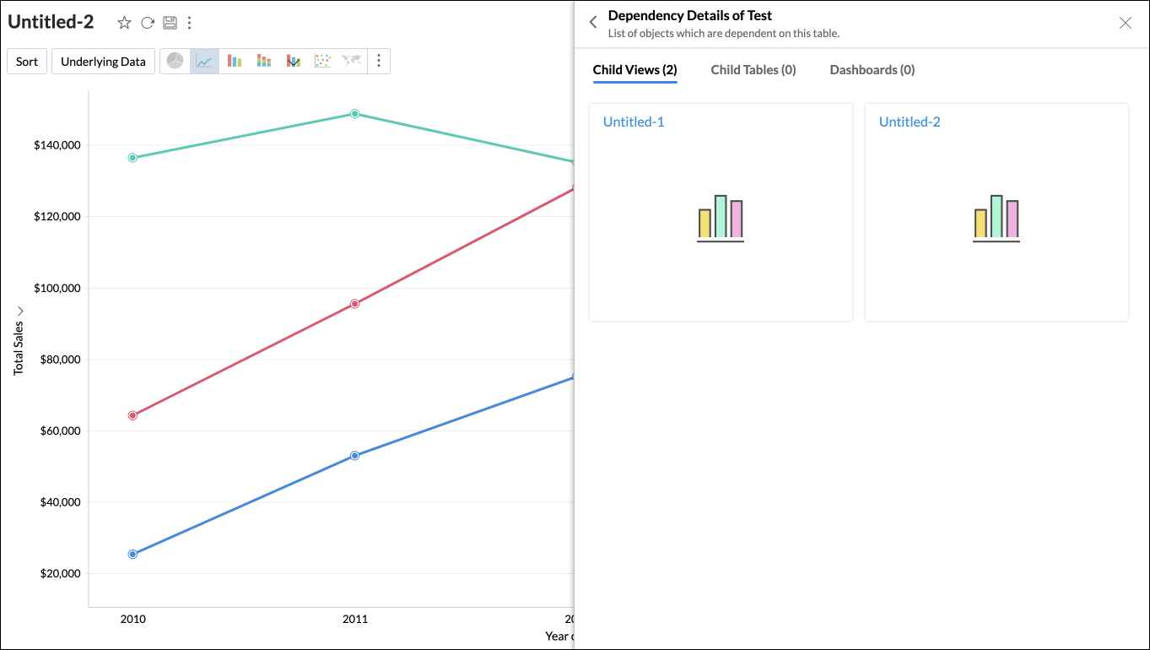Click the refresh icon beside the title
The width and height of the screenshot is (1150, 650).
click(x=147, y=23)
